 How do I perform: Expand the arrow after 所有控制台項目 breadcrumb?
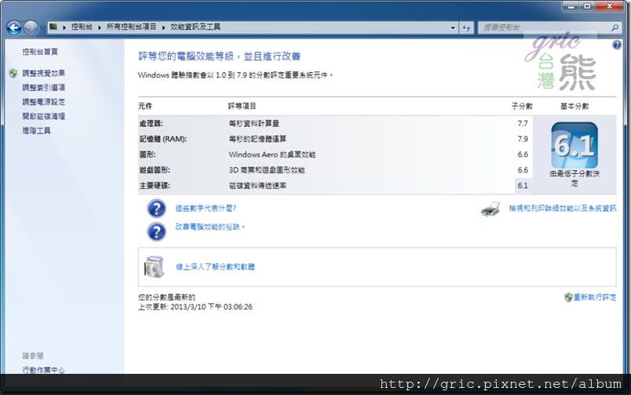pos(163,27)
